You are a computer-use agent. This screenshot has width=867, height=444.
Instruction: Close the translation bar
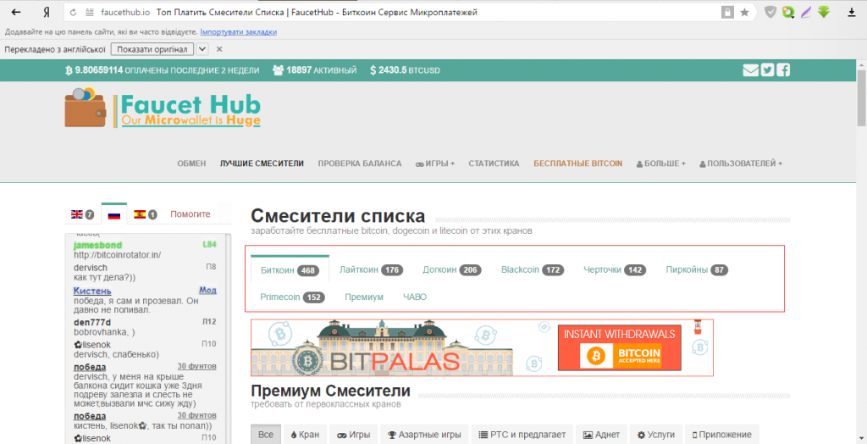[219, 49]
